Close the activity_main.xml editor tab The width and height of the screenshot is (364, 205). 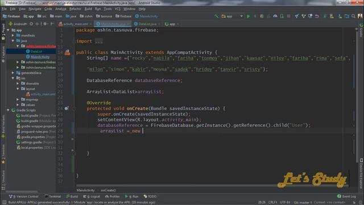click(x=90, y=24)
